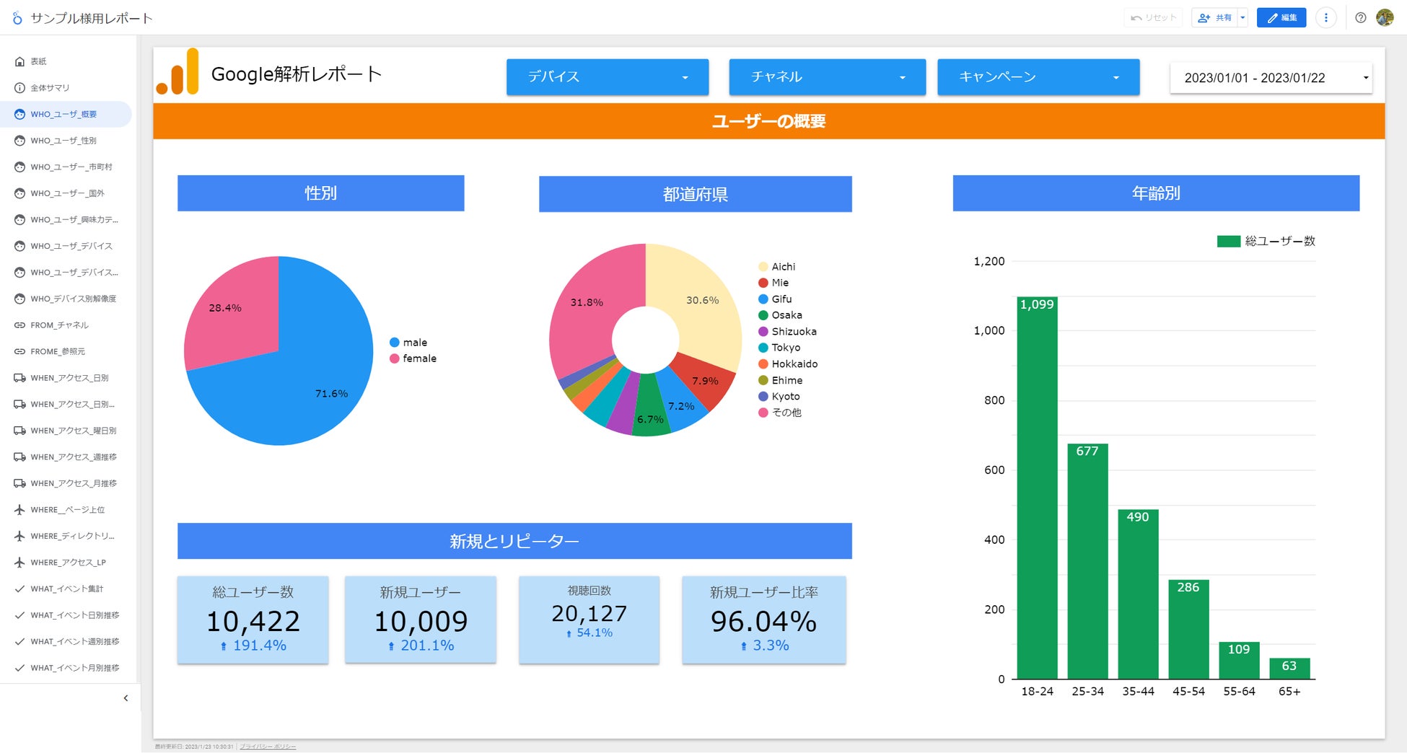
Task: Click the checkmark icon beside WHAT_イベント月別推移
Action: click(20, 668)
